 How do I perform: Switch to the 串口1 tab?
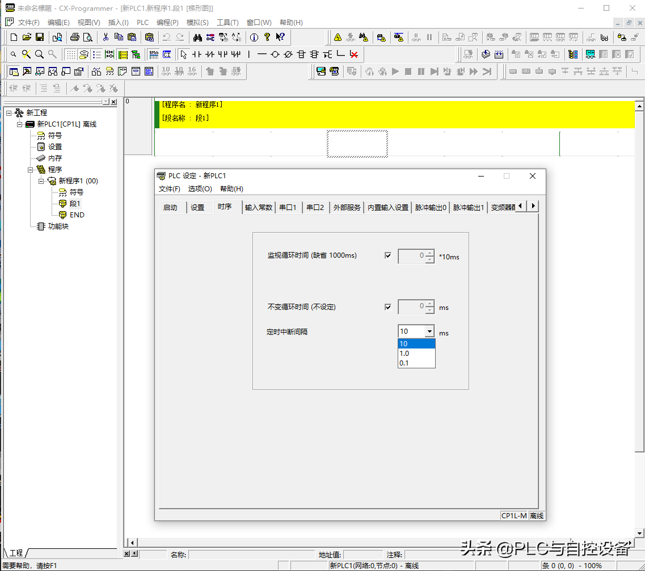coord(288,207)
